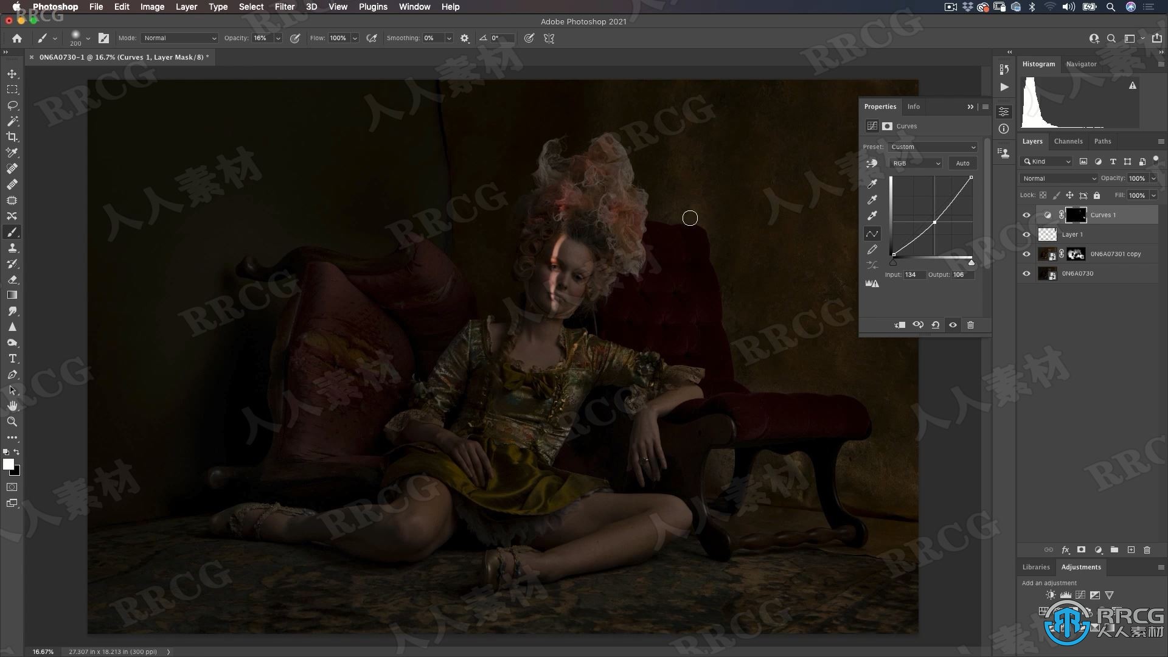Toggle visibility of 0N6A07301 copy layer
This screenshot has height=657, width=1168.
[x=1027, y=254]
